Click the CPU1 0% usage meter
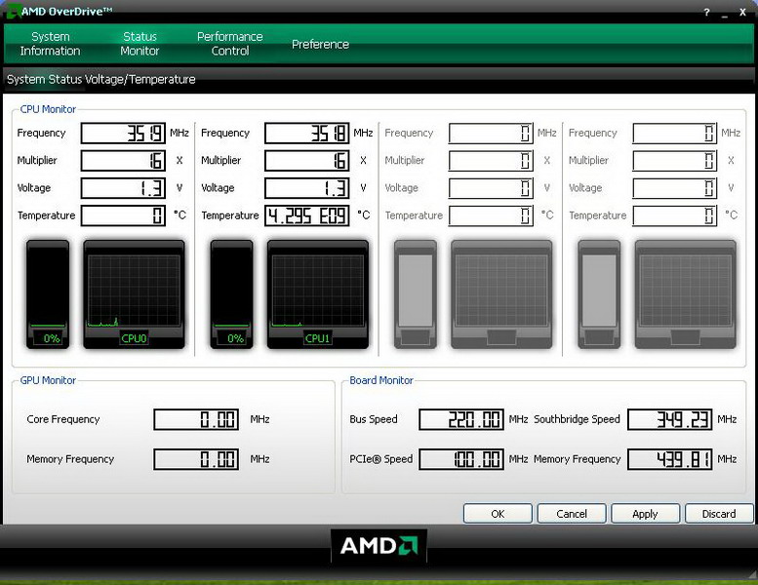Image resolution: width=758 pixels, height=585 pixels. pos(231,294)
